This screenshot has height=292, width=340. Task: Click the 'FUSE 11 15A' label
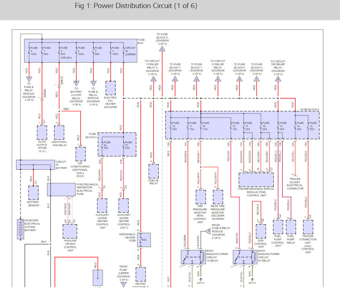193,126
